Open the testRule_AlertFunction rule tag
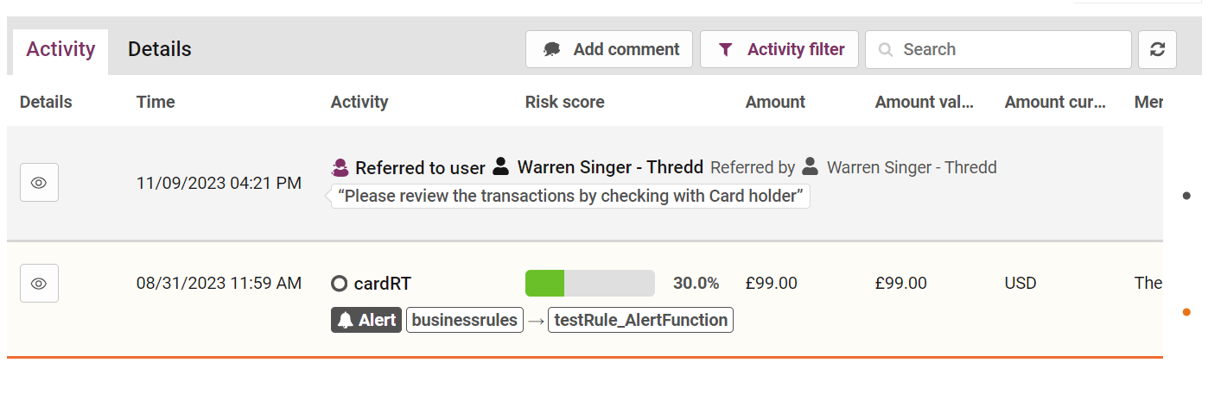 (x=640, y=320)
